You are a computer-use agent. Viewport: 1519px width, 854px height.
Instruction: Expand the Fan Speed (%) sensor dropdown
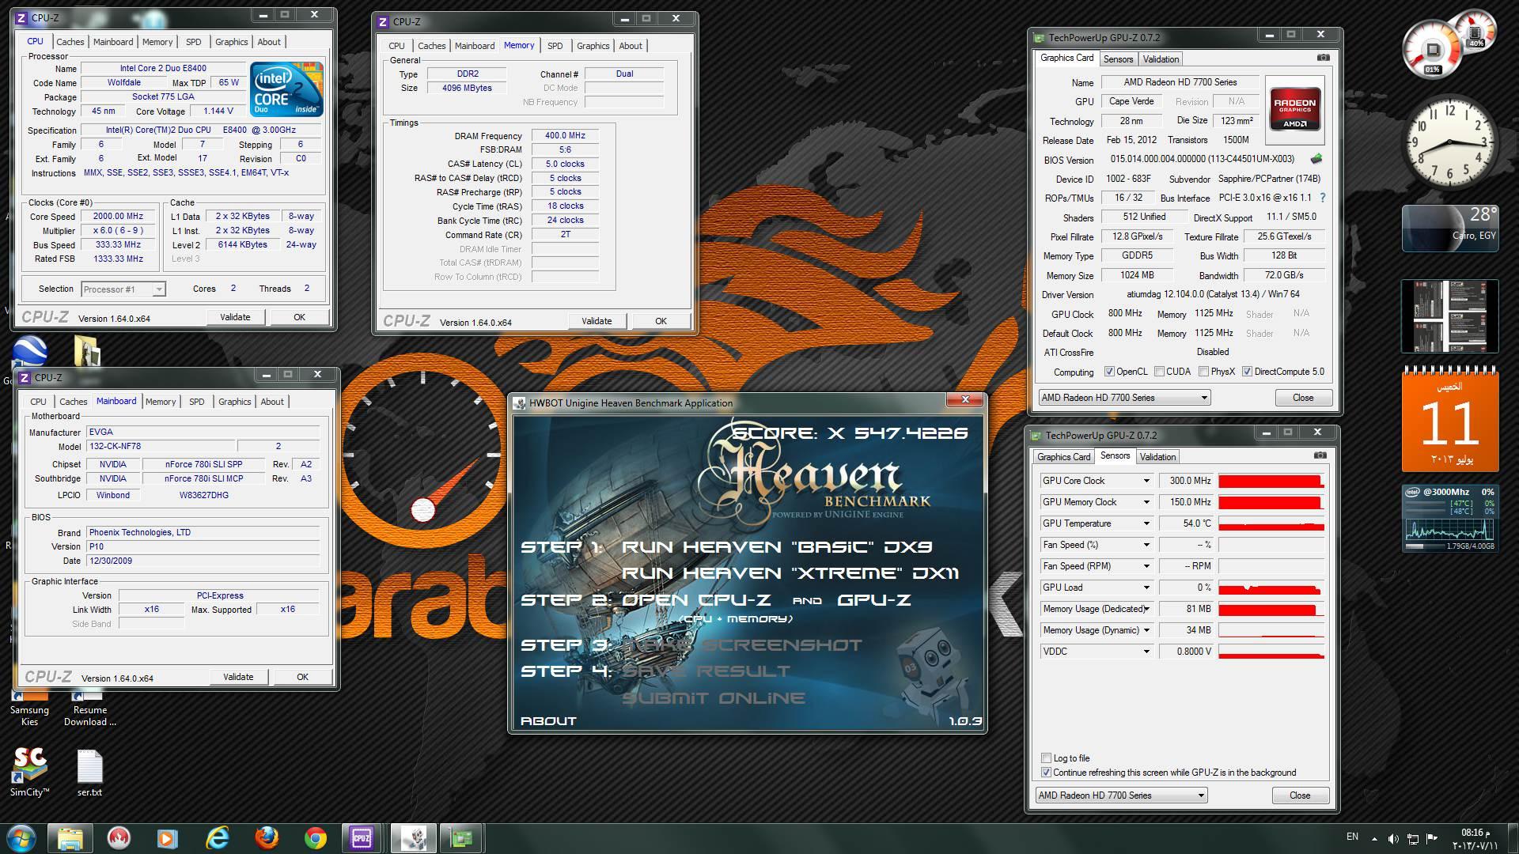tap(1146, 545)
